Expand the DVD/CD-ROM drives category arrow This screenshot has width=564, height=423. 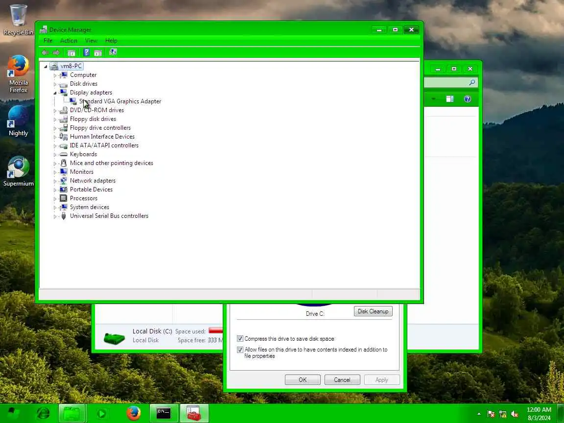tap(55, 111)
